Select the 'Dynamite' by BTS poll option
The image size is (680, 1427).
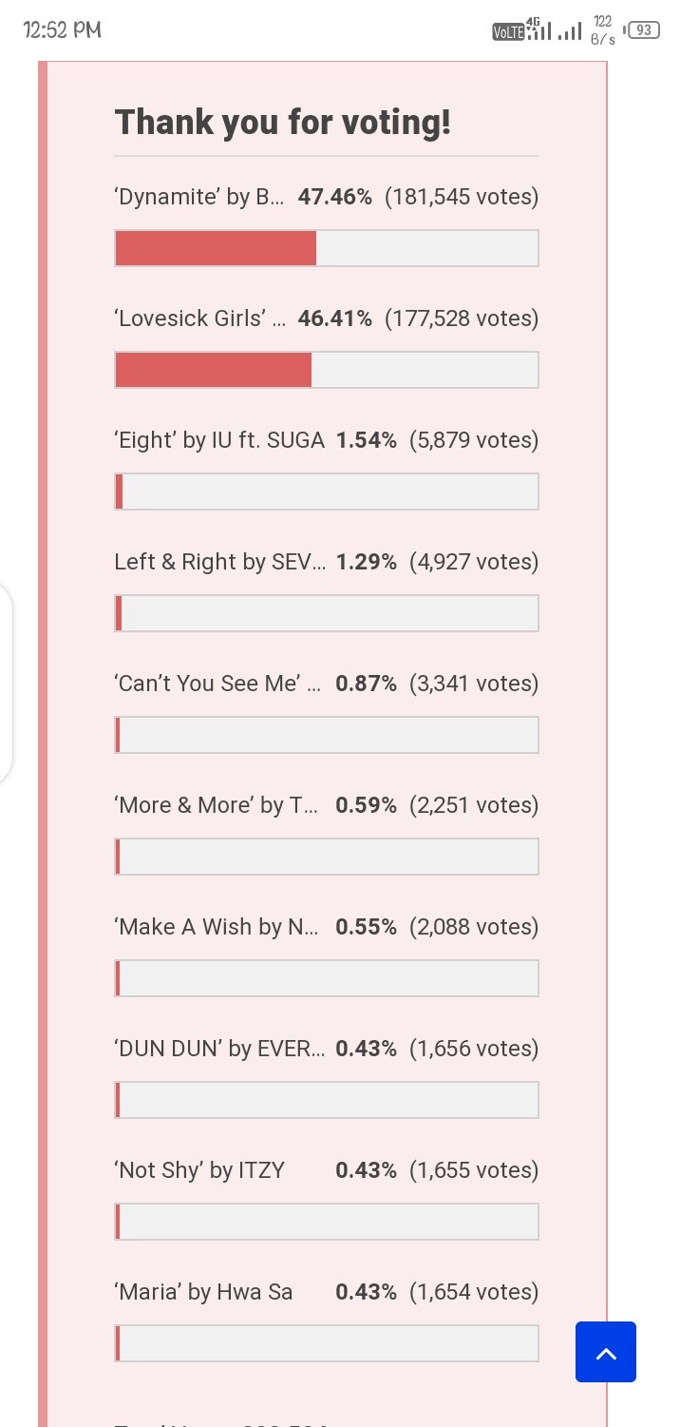pos(199,197)
